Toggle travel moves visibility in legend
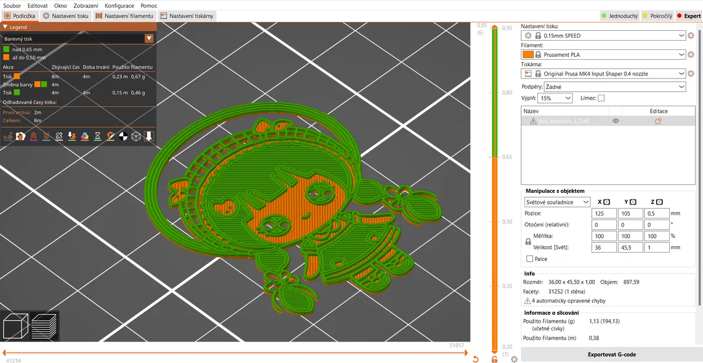Screen dimensions: 703x363 pos(8,136)
